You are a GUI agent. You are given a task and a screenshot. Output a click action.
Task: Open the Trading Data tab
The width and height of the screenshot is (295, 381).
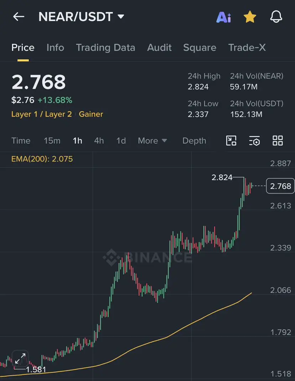click(106, 48)
